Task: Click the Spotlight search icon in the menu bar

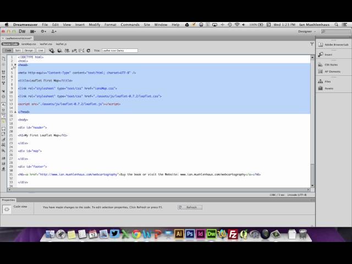Action: click(336, 25)
